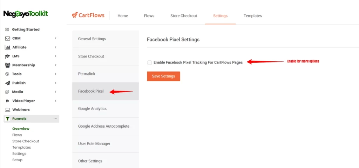This screenshot has height=168, width=359.
Task: Click the Webinars laptop icon
Action: point(7,110)
